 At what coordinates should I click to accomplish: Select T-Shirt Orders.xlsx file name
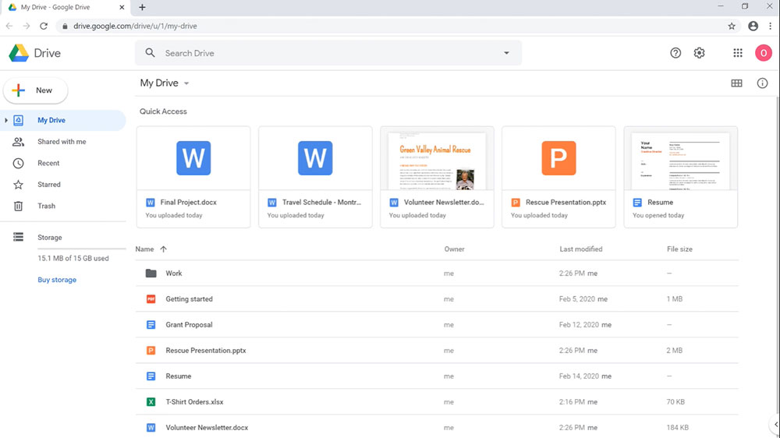194,401
